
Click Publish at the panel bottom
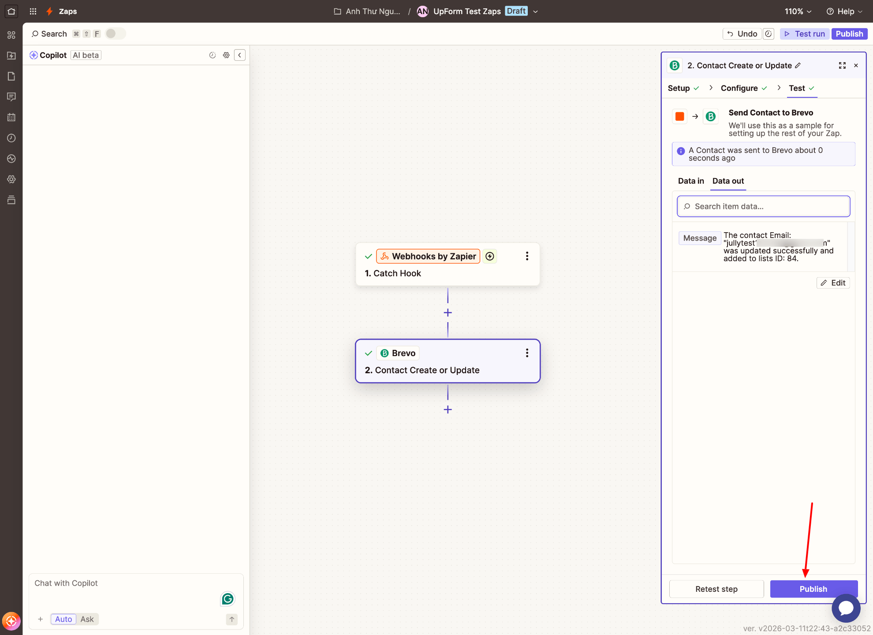(813, 589)
